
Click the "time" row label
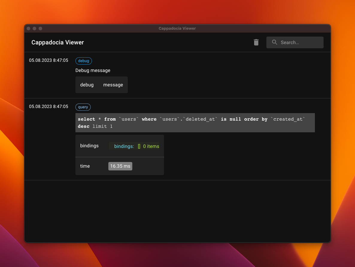tap(85, 166)
